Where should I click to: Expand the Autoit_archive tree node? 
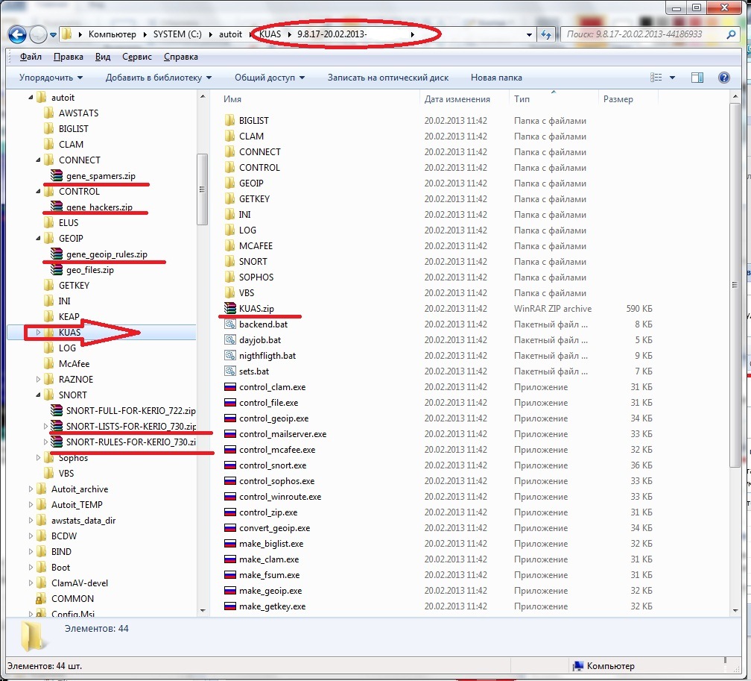pyautogui.click(x=31, y=489)
